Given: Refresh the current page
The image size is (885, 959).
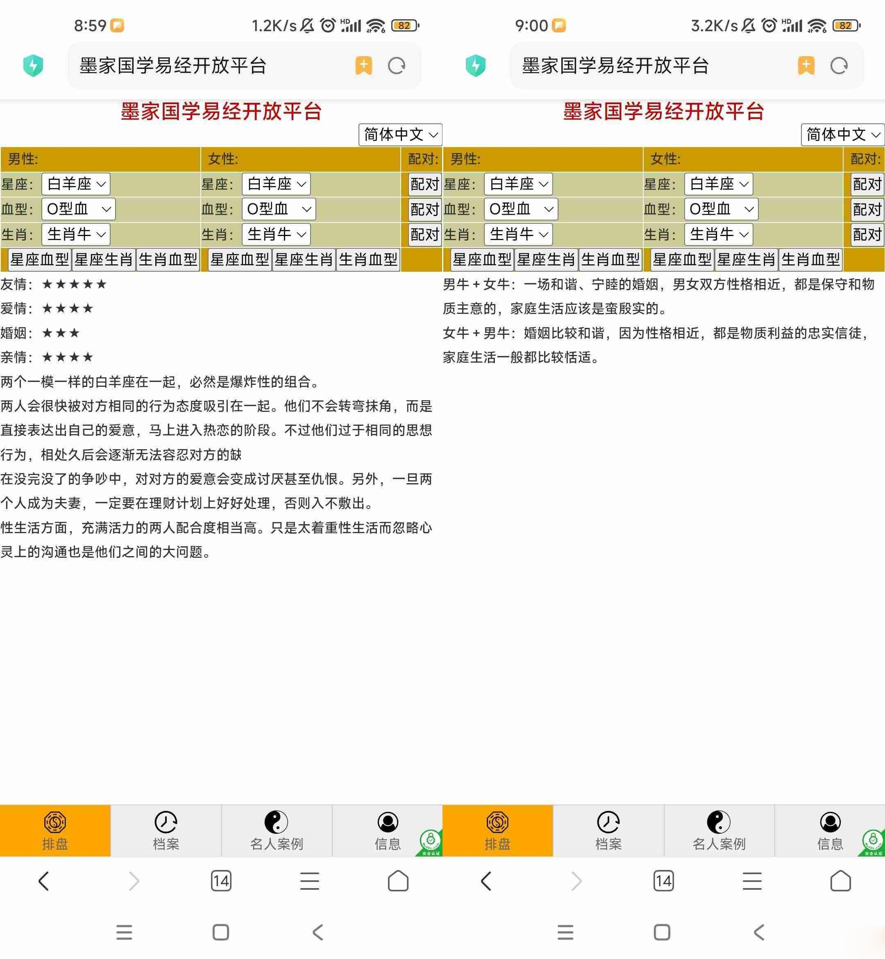Looking at the screenshot, I should (x=397, y=66).
